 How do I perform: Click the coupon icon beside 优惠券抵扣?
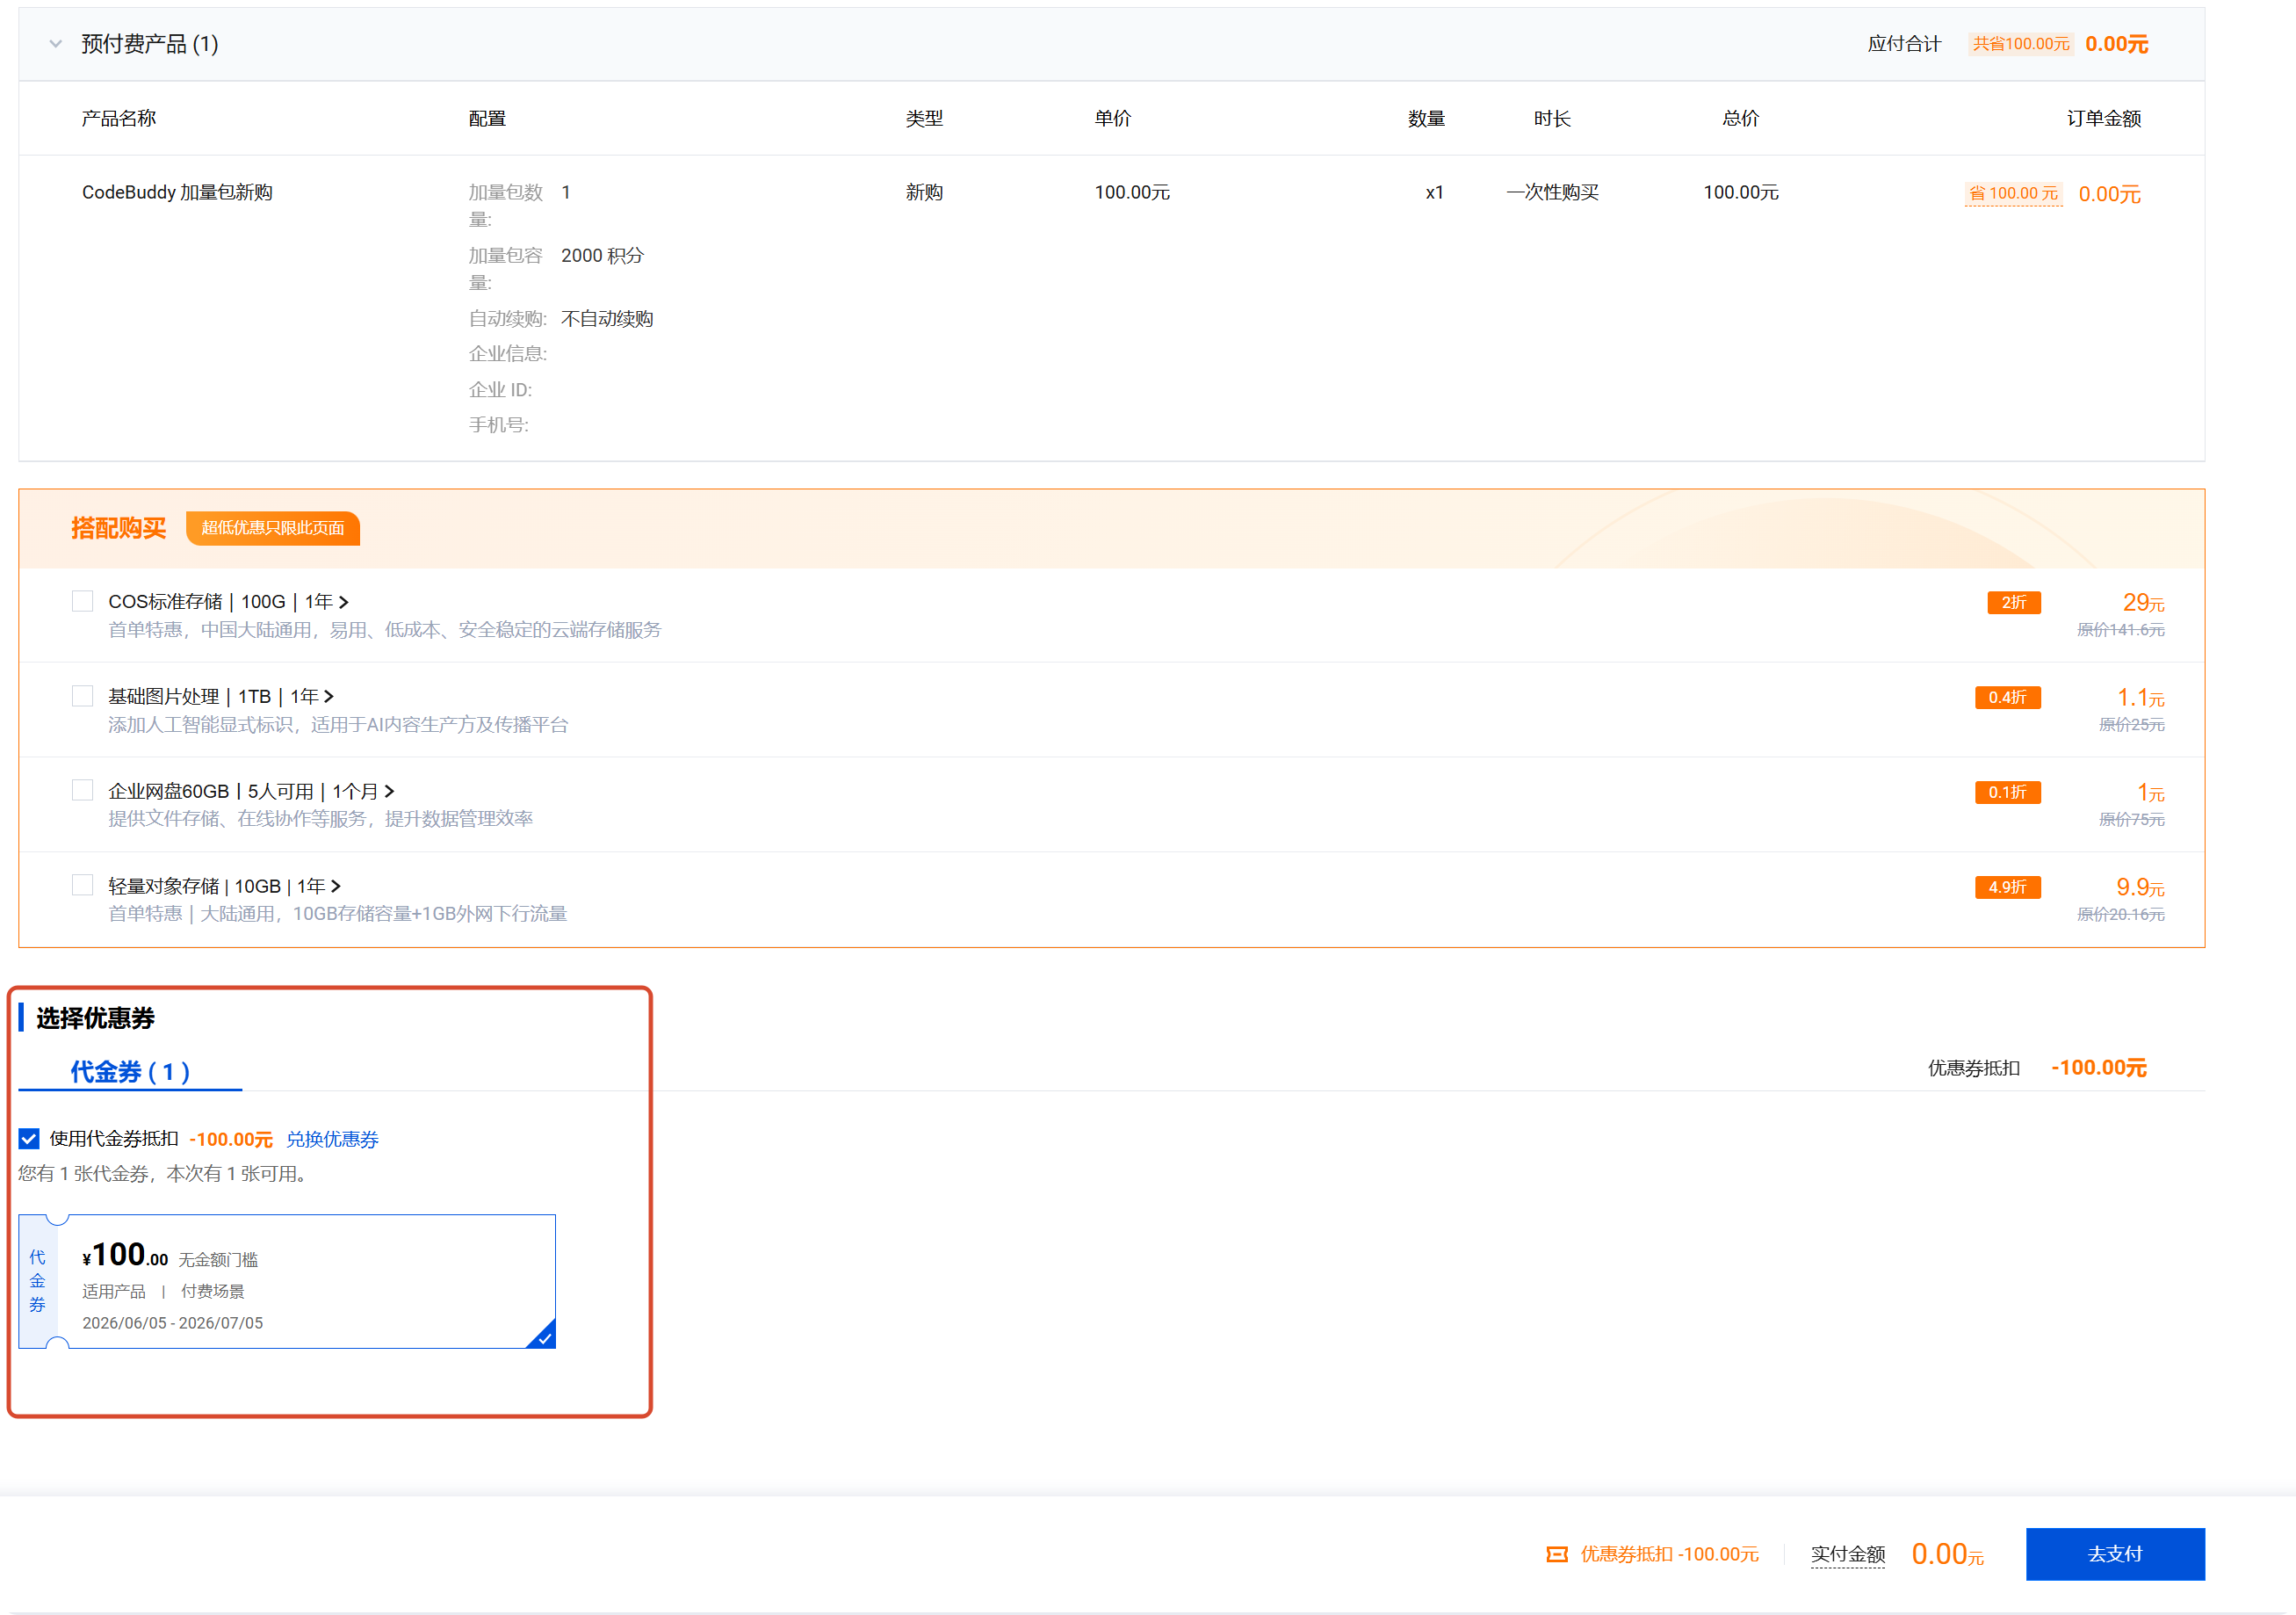1557,1554
